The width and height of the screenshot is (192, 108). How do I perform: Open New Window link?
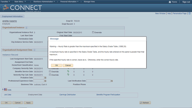coord(160,13)
